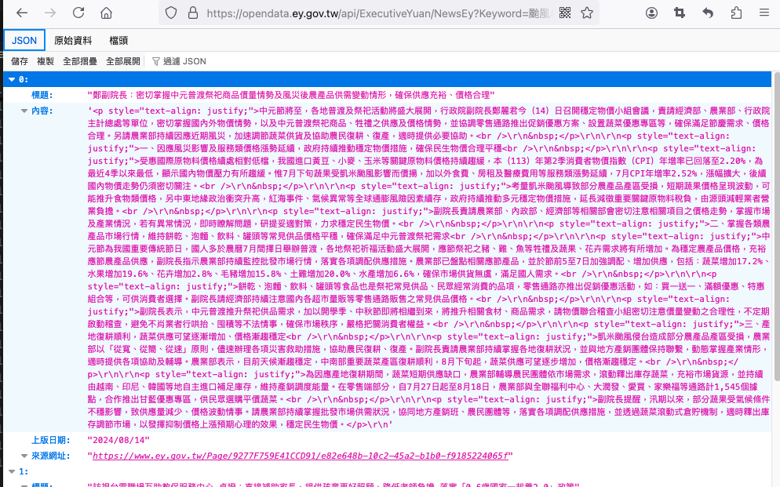Select the date value "2024/08/14"
Screen dimensions: 780x487
point(118,440)
